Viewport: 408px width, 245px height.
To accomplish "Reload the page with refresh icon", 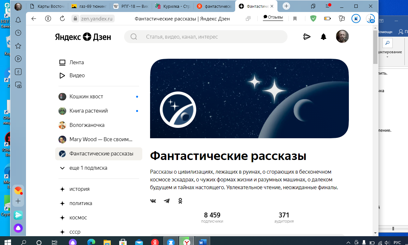I will pos(62,18).
